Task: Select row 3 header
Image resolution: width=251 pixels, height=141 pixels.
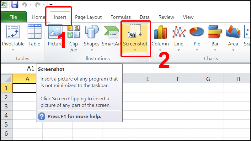Action: pos(6,106)
